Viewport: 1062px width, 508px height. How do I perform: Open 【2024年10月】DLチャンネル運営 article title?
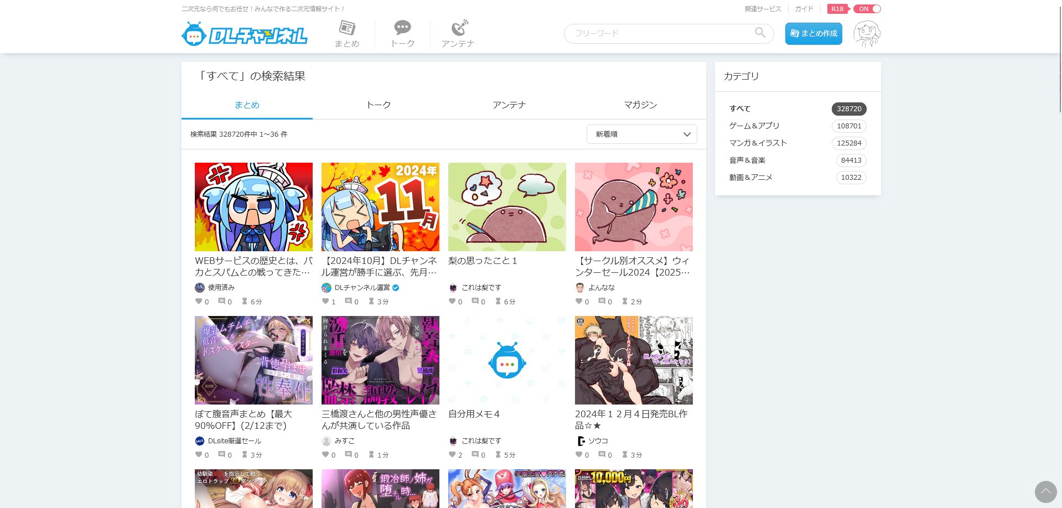pos(380,267)
